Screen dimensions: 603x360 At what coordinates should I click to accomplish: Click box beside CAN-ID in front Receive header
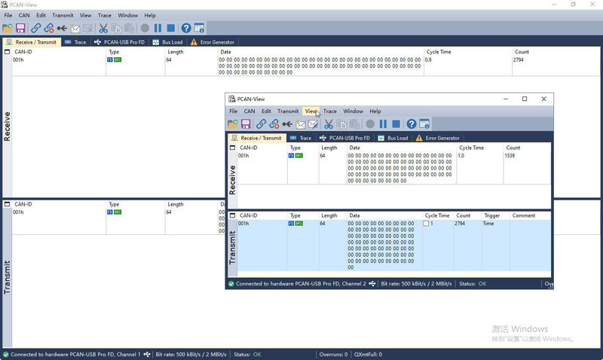pyautogui.click(x=232, y=148)
